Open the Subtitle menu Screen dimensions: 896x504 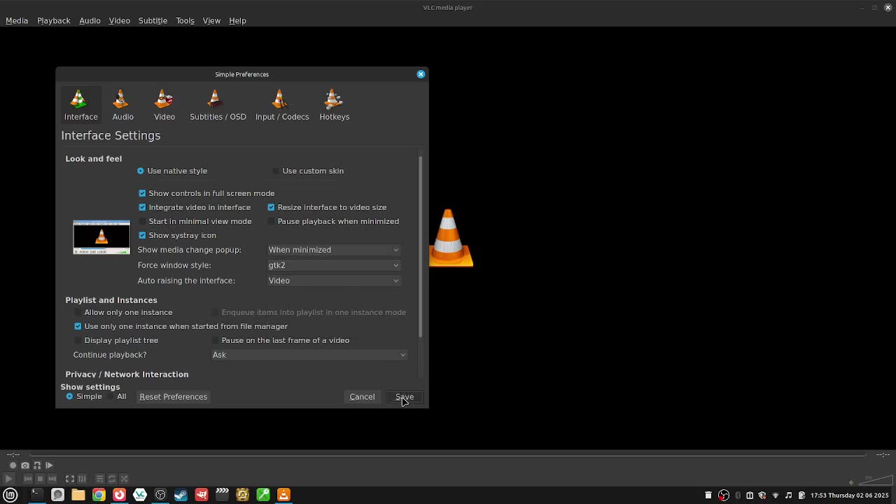[153, 20]
